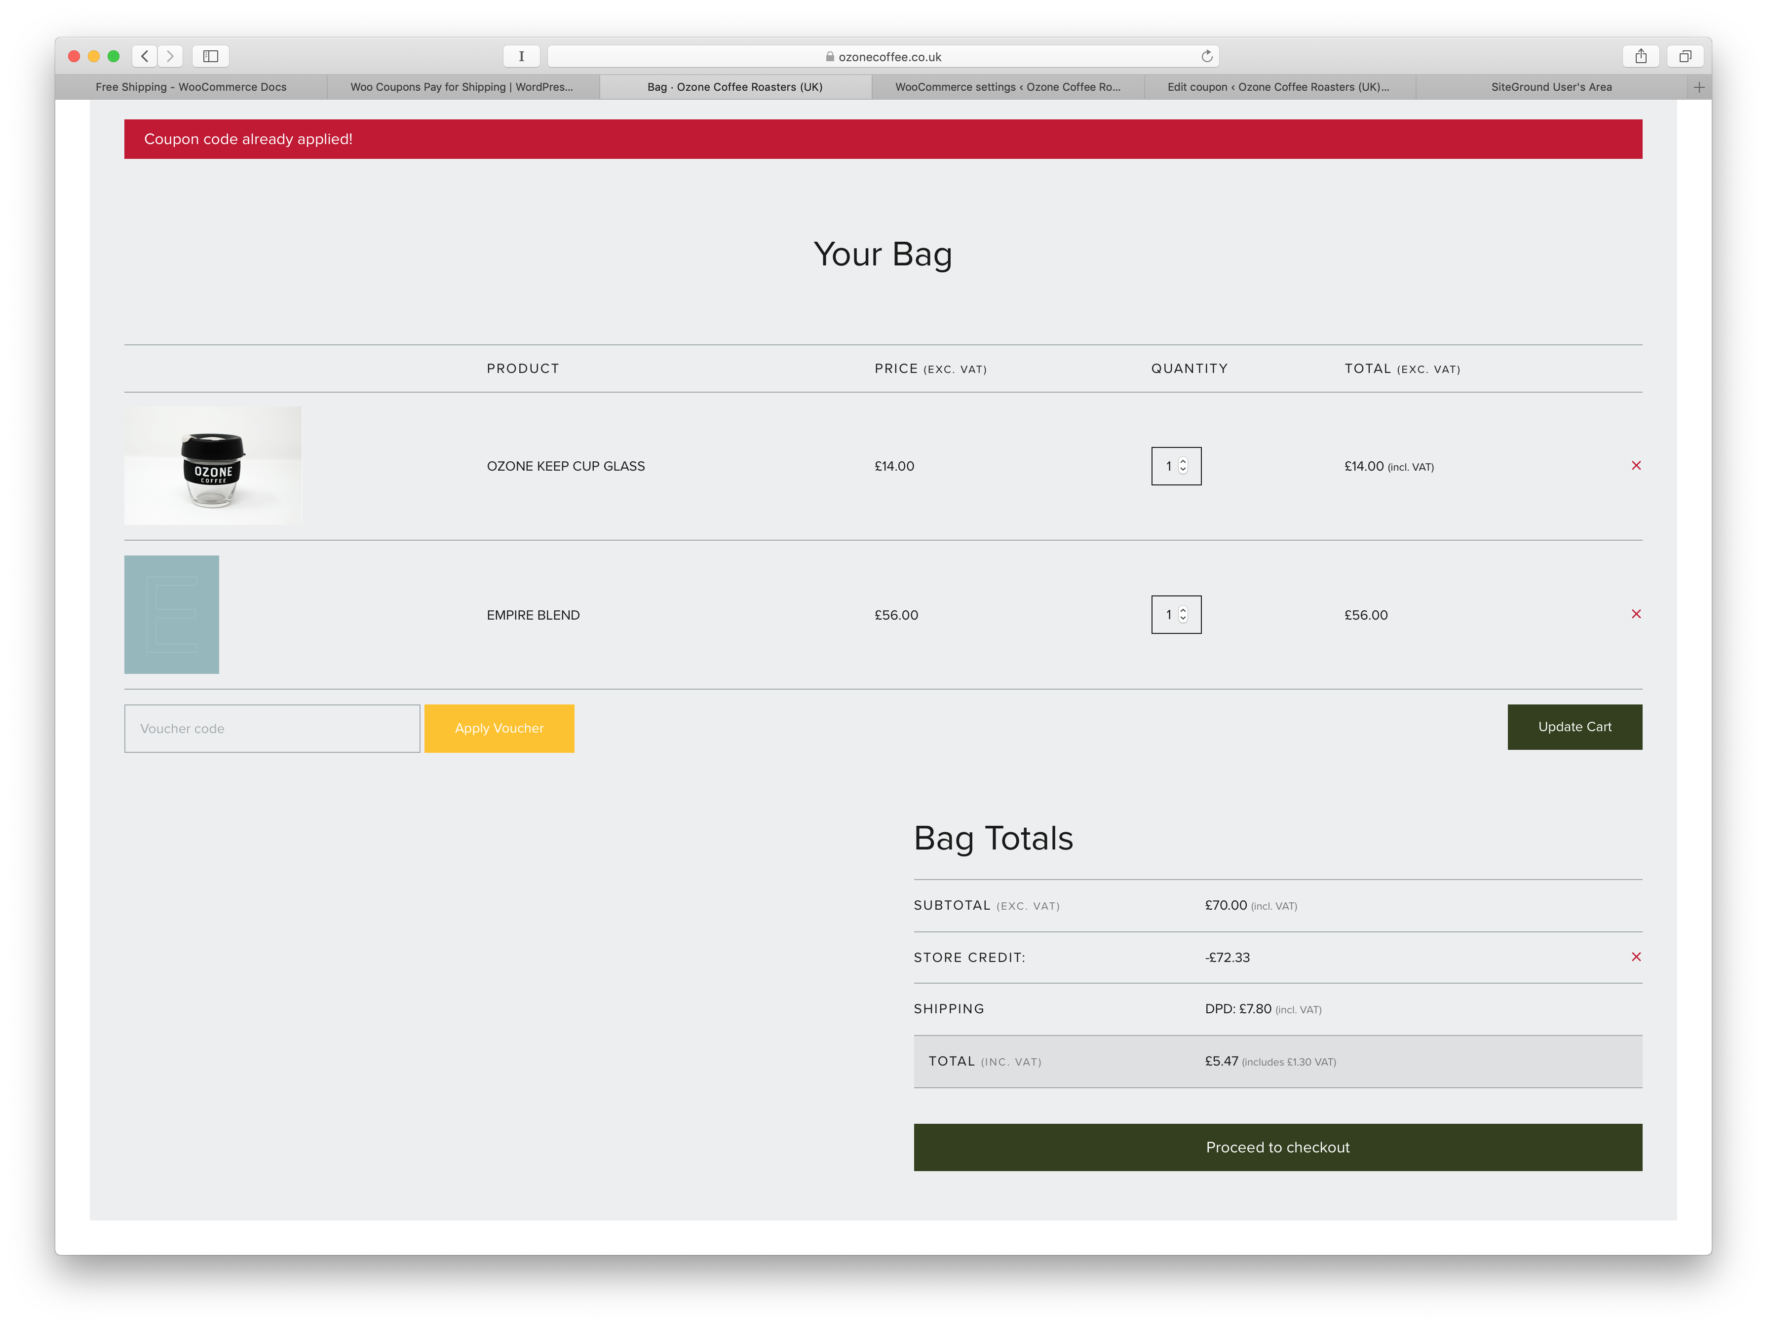Adjust quantity stepper for Ozone Keep Cup Glass
1767x1328 pixels.
point(1183,466)
